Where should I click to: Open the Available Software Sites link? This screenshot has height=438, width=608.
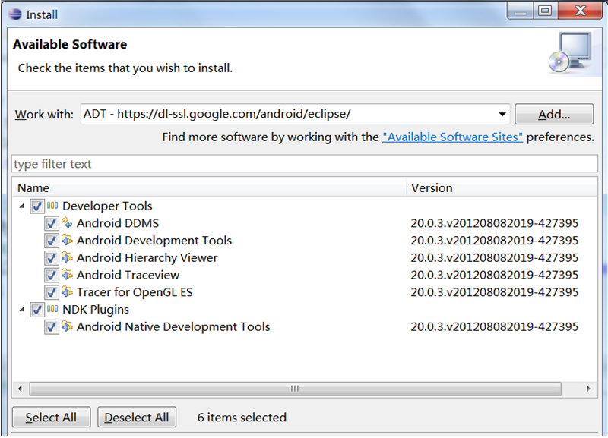tap(452, 137)
